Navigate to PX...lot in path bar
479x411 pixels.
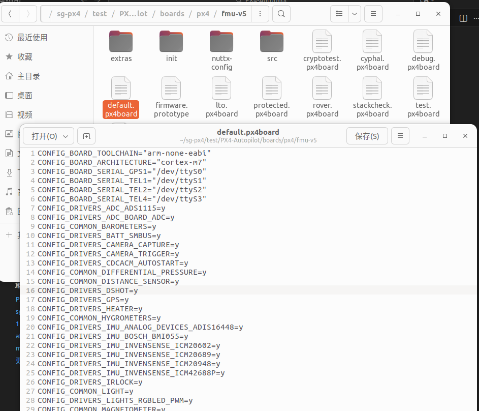pos(133,14)
